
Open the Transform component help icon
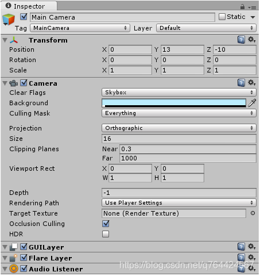pos(241,40)
